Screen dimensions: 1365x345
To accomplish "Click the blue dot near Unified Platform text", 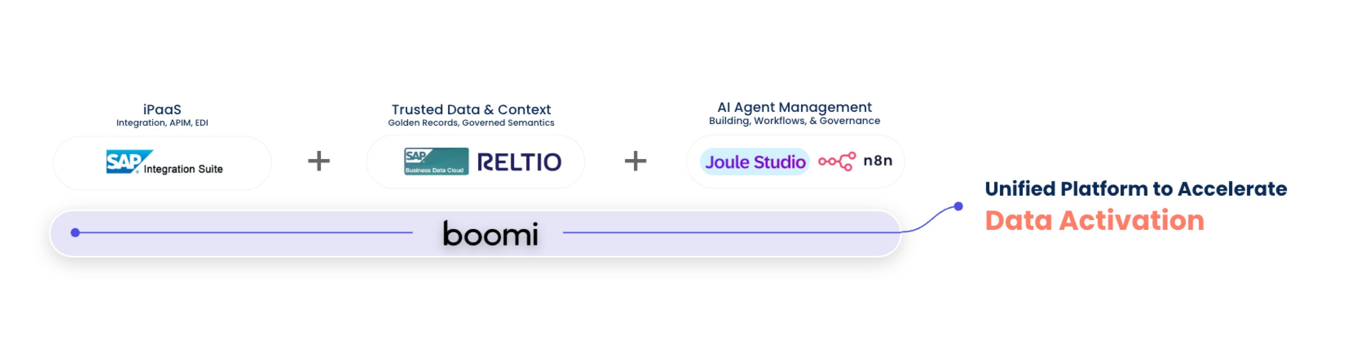I will [958, 206].
